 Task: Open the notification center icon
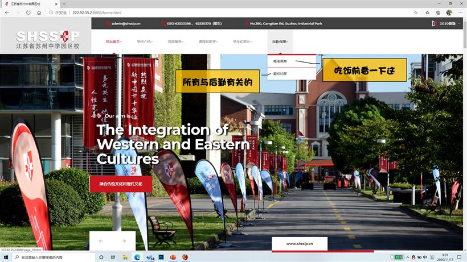click(x=460, y=257)
